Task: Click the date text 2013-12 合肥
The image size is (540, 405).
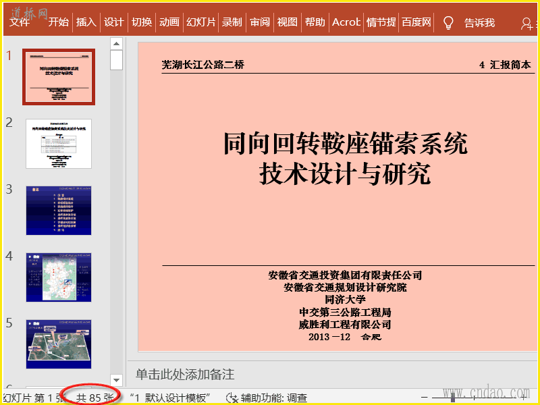Action: pyautogui.click(x=345, y=337)
